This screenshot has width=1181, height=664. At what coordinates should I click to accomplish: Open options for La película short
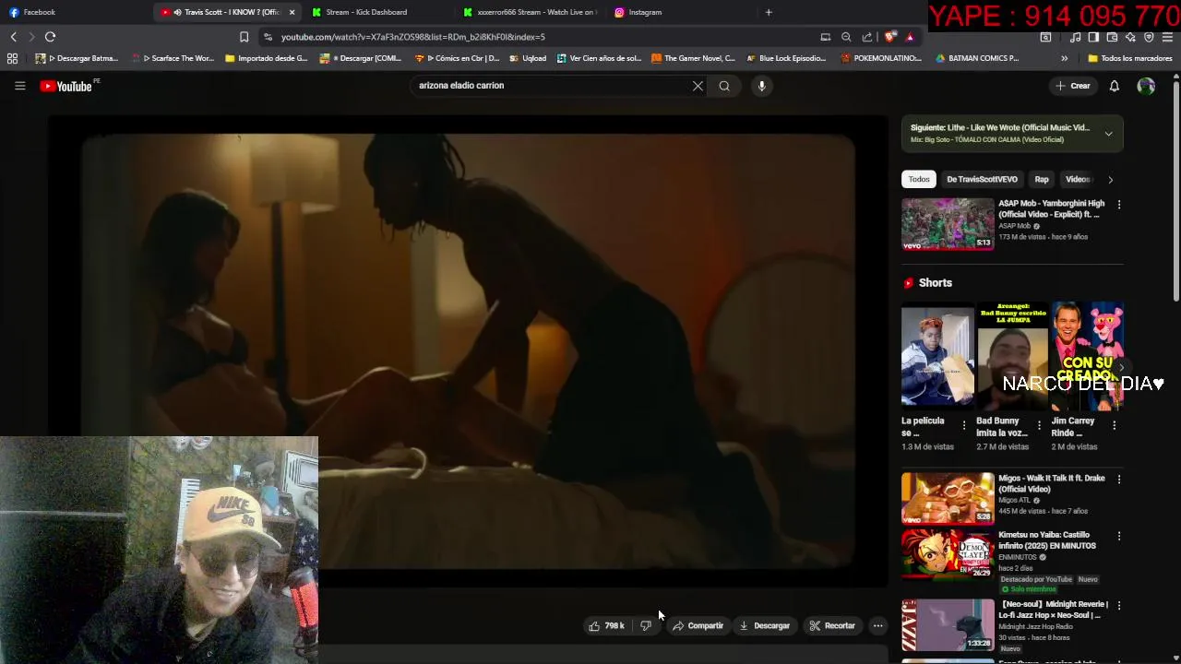point(964,425)
